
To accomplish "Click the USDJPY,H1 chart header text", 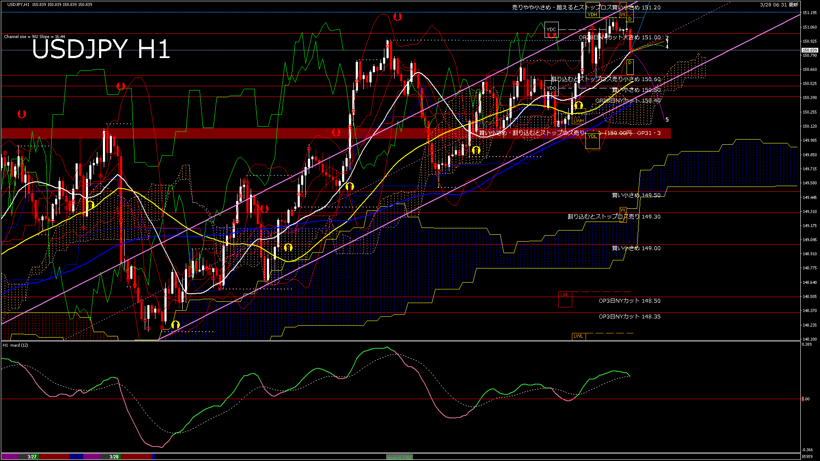I will [18, 4].
